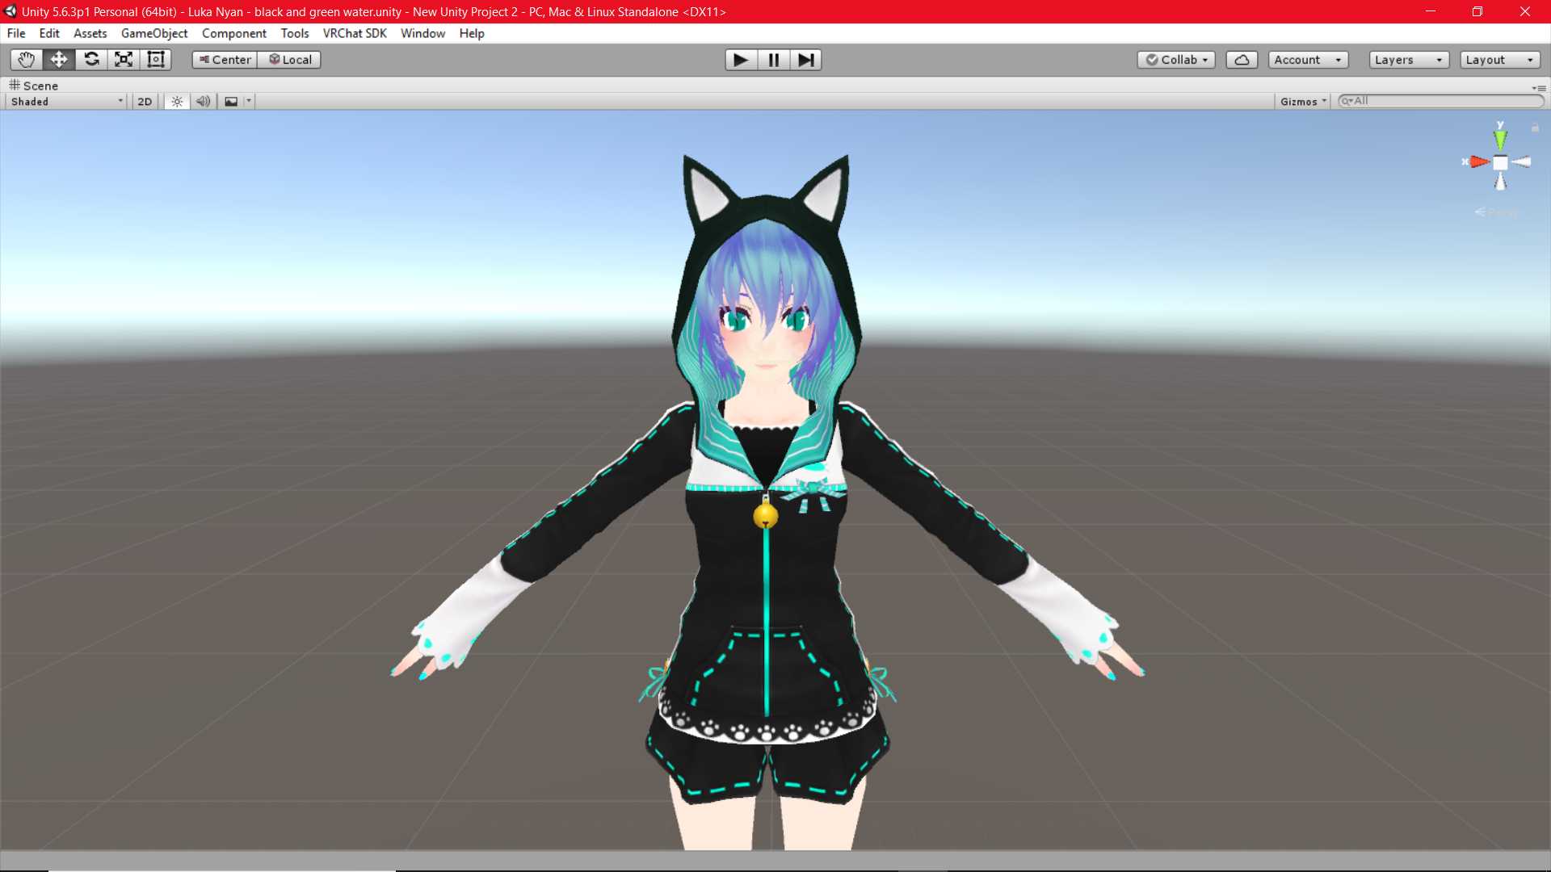This screenshot has height=872, width=1551.
Task: Open the Shaded draw mode dropdown
Action: pyautogui.click(x=63, y=101)
